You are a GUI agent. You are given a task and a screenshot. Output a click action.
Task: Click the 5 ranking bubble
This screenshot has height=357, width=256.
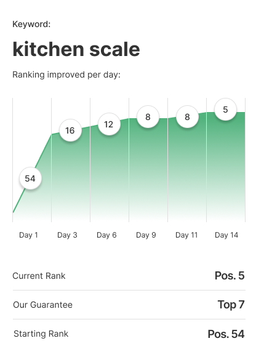[225, 110]
